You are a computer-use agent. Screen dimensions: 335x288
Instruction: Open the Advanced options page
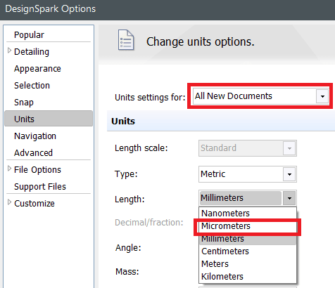[34, 153]
